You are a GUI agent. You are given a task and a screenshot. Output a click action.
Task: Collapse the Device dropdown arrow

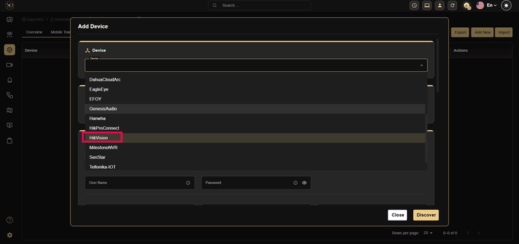pyautogui.click(x=421, y=65)
